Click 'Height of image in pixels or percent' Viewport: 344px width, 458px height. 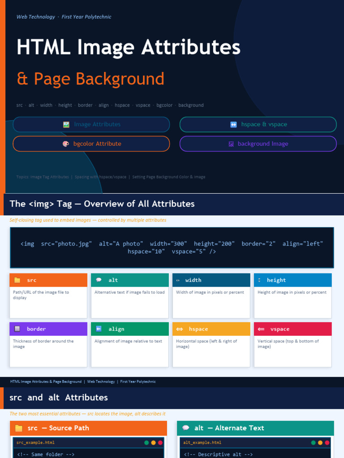tap(292, 293)
